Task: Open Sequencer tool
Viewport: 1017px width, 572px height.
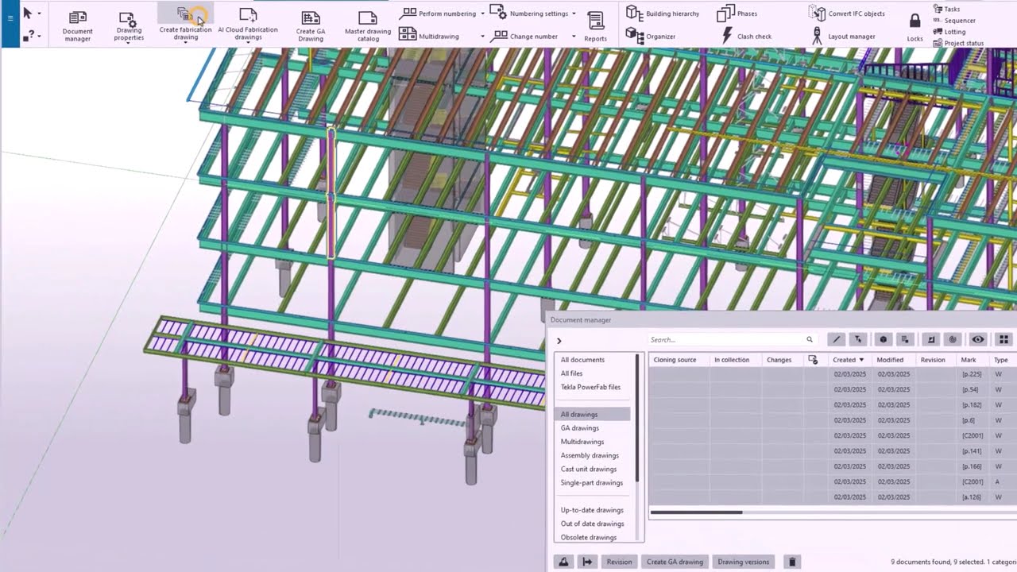Action: coord(954,21)
